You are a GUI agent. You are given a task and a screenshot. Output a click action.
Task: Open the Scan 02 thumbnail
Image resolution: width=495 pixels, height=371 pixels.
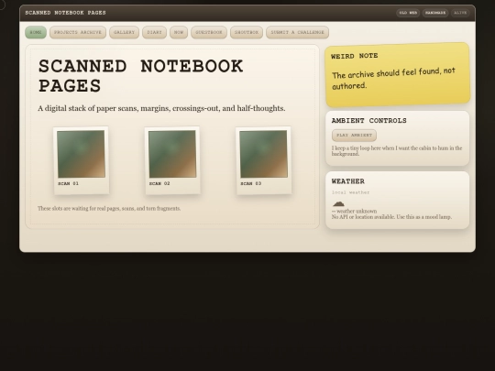point(172,160)
